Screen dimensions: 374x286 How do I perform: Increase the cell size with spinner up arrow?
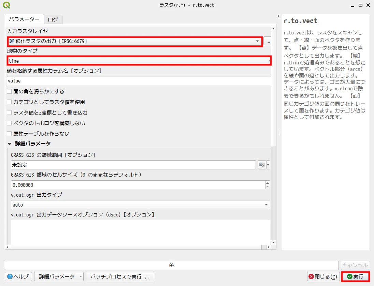tap(268, 183)
